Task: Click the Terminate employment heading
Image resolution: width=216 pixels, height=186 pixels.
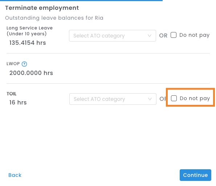Action: (42, 8)
